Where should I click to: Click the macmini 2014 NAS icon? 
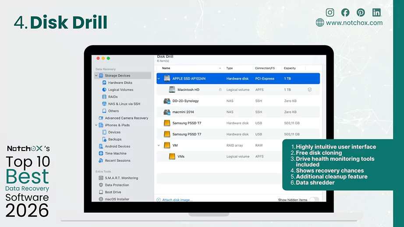[167, 112]
